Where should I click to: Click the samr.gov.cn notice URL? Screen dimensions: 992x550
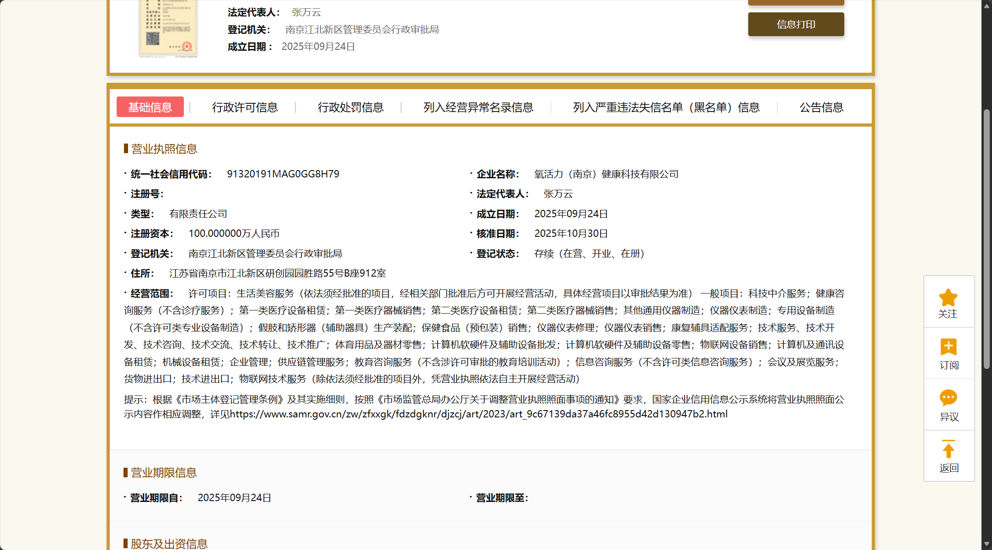click(x=478, y=414)
